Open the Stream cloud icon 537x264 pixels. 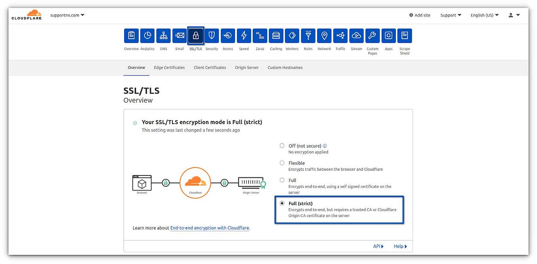pos(356,35)
